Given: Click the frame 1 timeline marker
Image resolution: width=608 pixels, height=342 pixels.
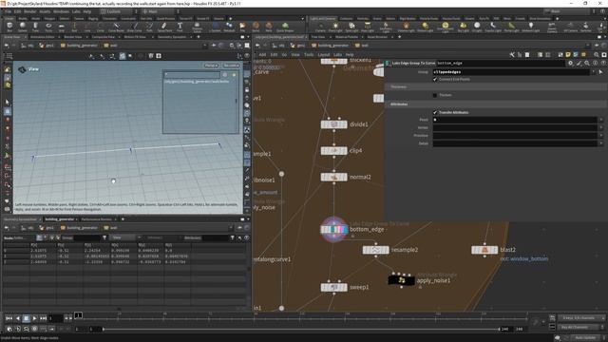Looking at the screenshot, I should (78, 315).
